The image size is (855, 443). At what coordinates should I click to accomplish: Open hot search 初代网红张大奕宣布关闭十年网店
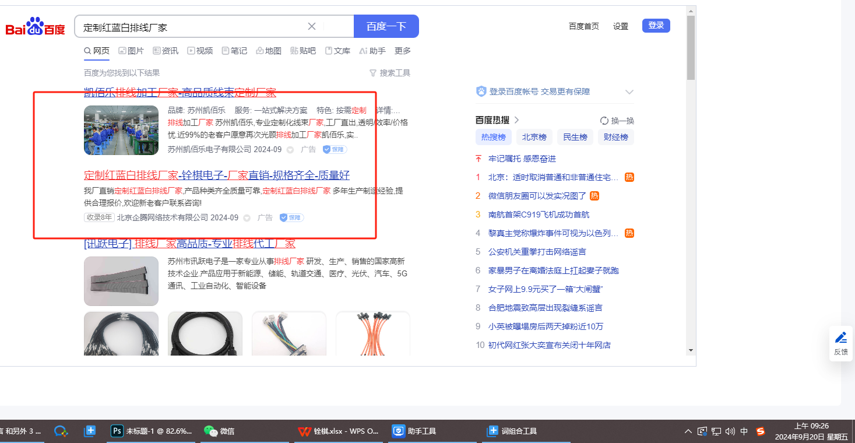pyautogui.click(x=550, y=345)
